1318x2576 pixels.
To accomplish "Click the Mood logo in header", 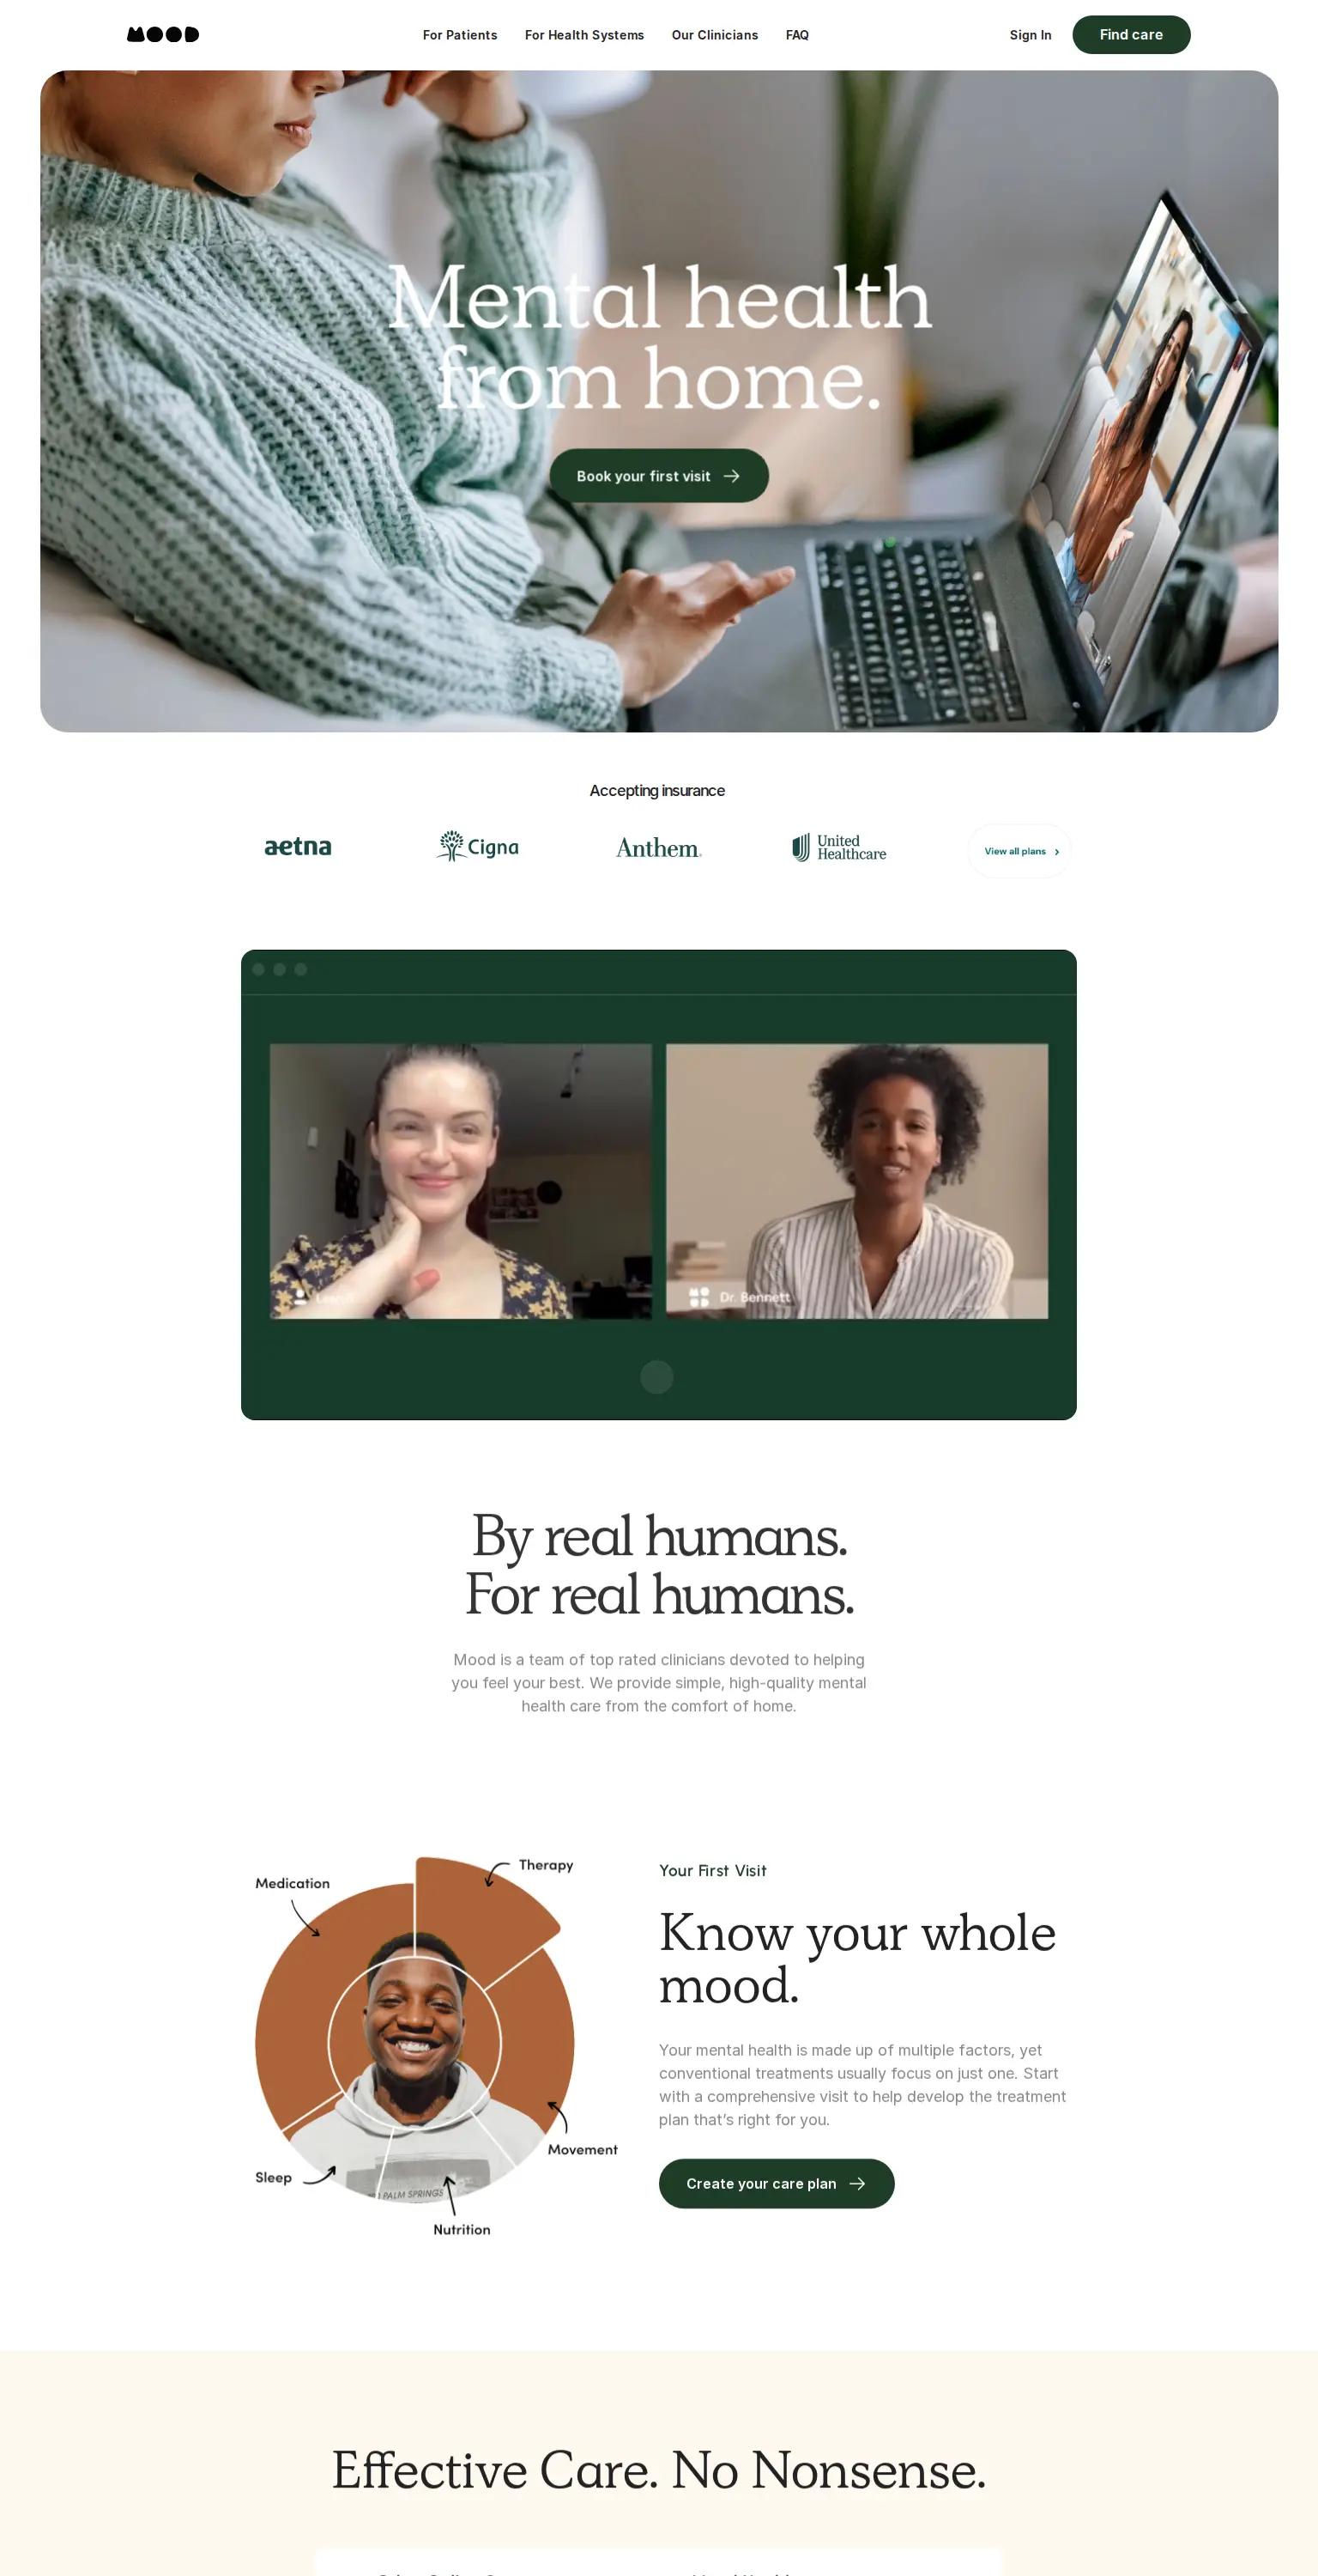I will [163, 35].
